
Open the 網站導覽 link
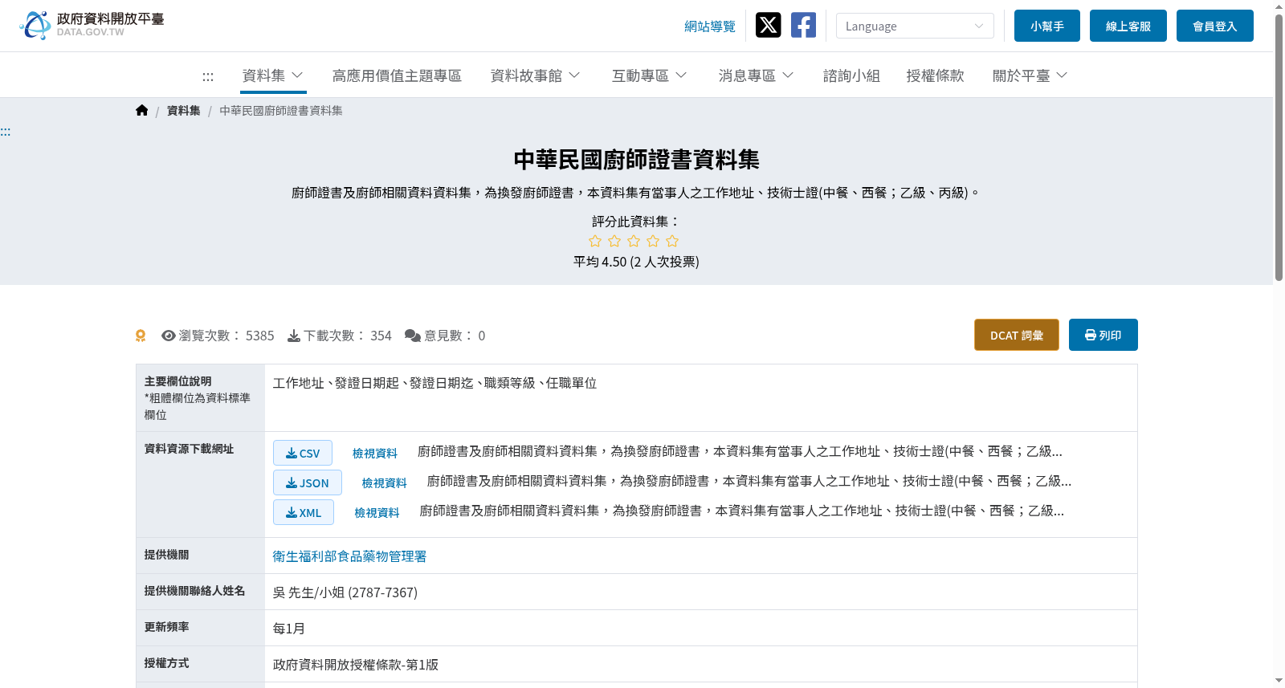point(710,26)
